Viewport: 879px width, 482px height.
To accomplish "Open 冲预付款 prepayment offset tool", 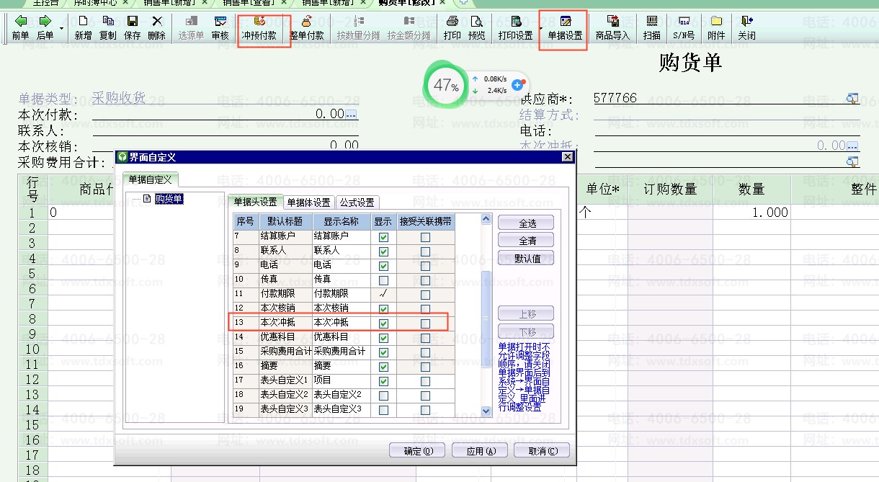I will coord(259,27).
